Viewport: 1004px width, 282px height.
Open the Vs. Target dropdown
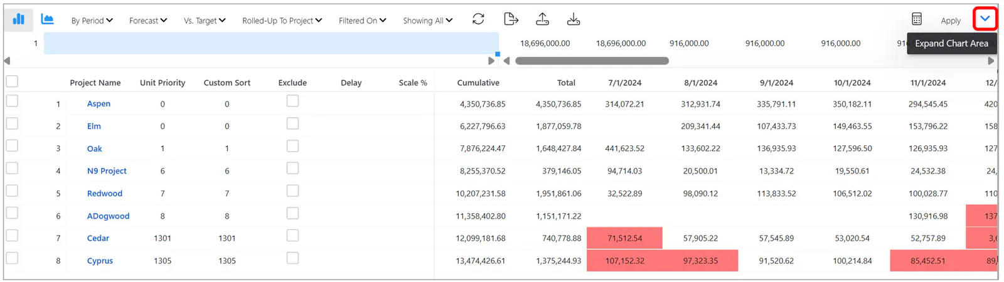pyautogui.click(x=205, y=21)
